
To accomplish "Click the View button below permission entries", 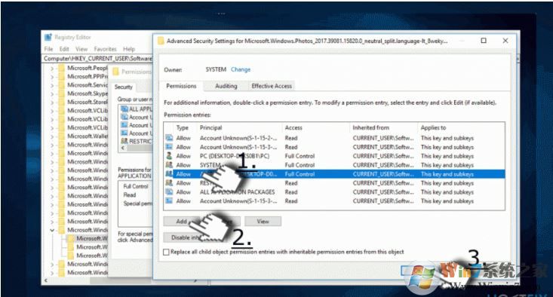I will (x=263, y=222).
